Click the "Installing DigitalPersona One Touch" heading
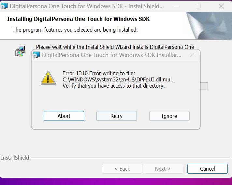232x185 pixels. 79,19
